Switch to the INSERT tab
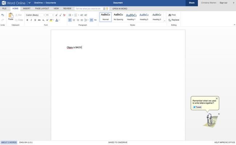Viewport: 236px width, 145px height. tap(27, 9)
